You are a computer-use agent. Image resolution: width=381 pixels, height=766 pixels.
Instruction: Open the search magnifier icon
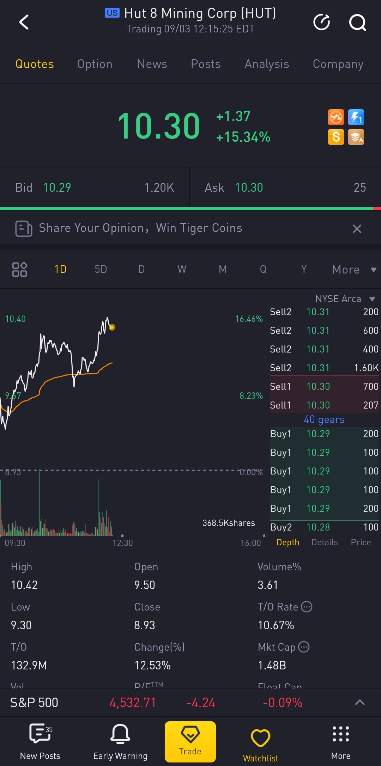tap(357, 23)
